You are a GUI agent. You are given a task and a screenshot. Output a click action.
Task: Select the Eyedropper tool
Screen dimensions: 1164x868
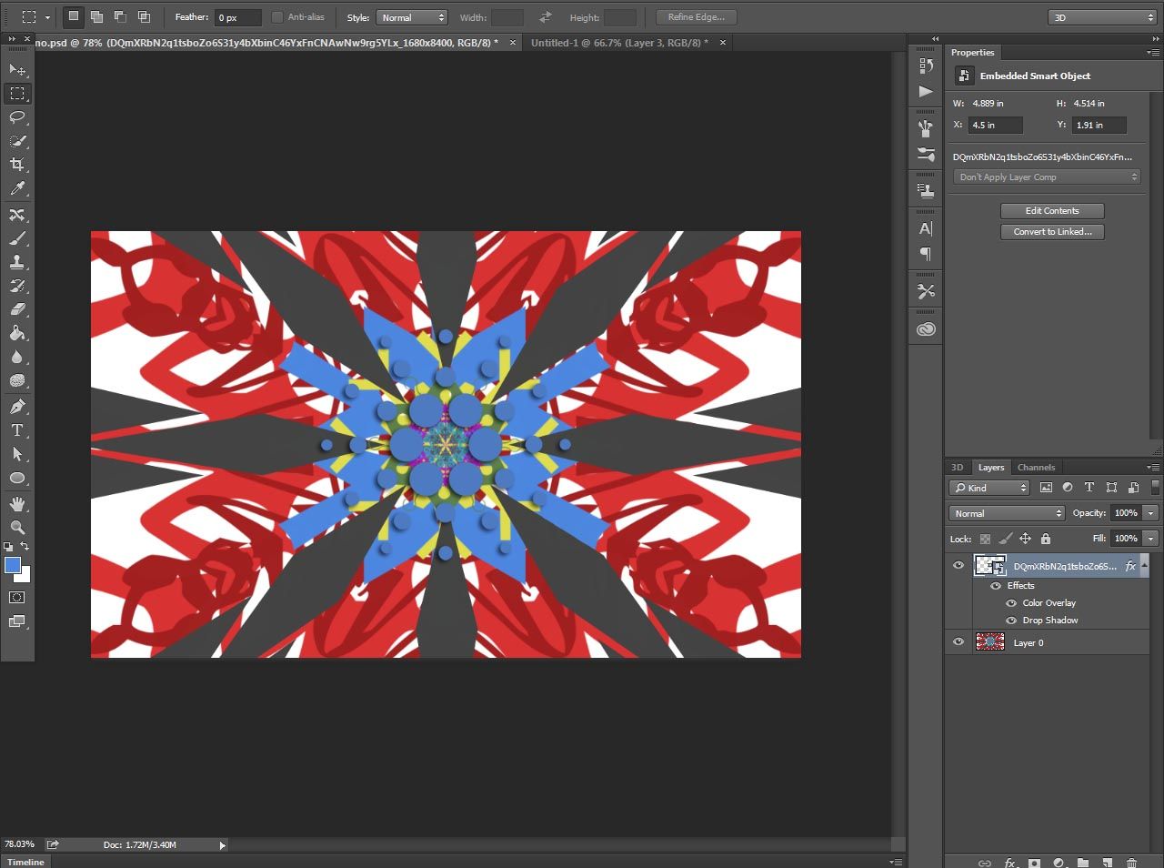(17, 188)
